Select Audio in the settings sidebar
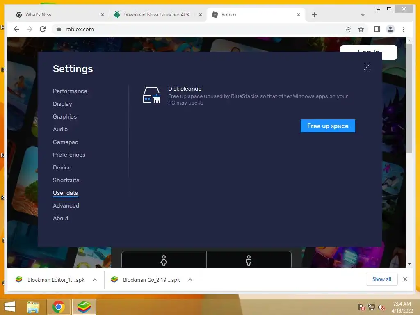420x315 pixels. pyautogui.click(x=60, y=129)
